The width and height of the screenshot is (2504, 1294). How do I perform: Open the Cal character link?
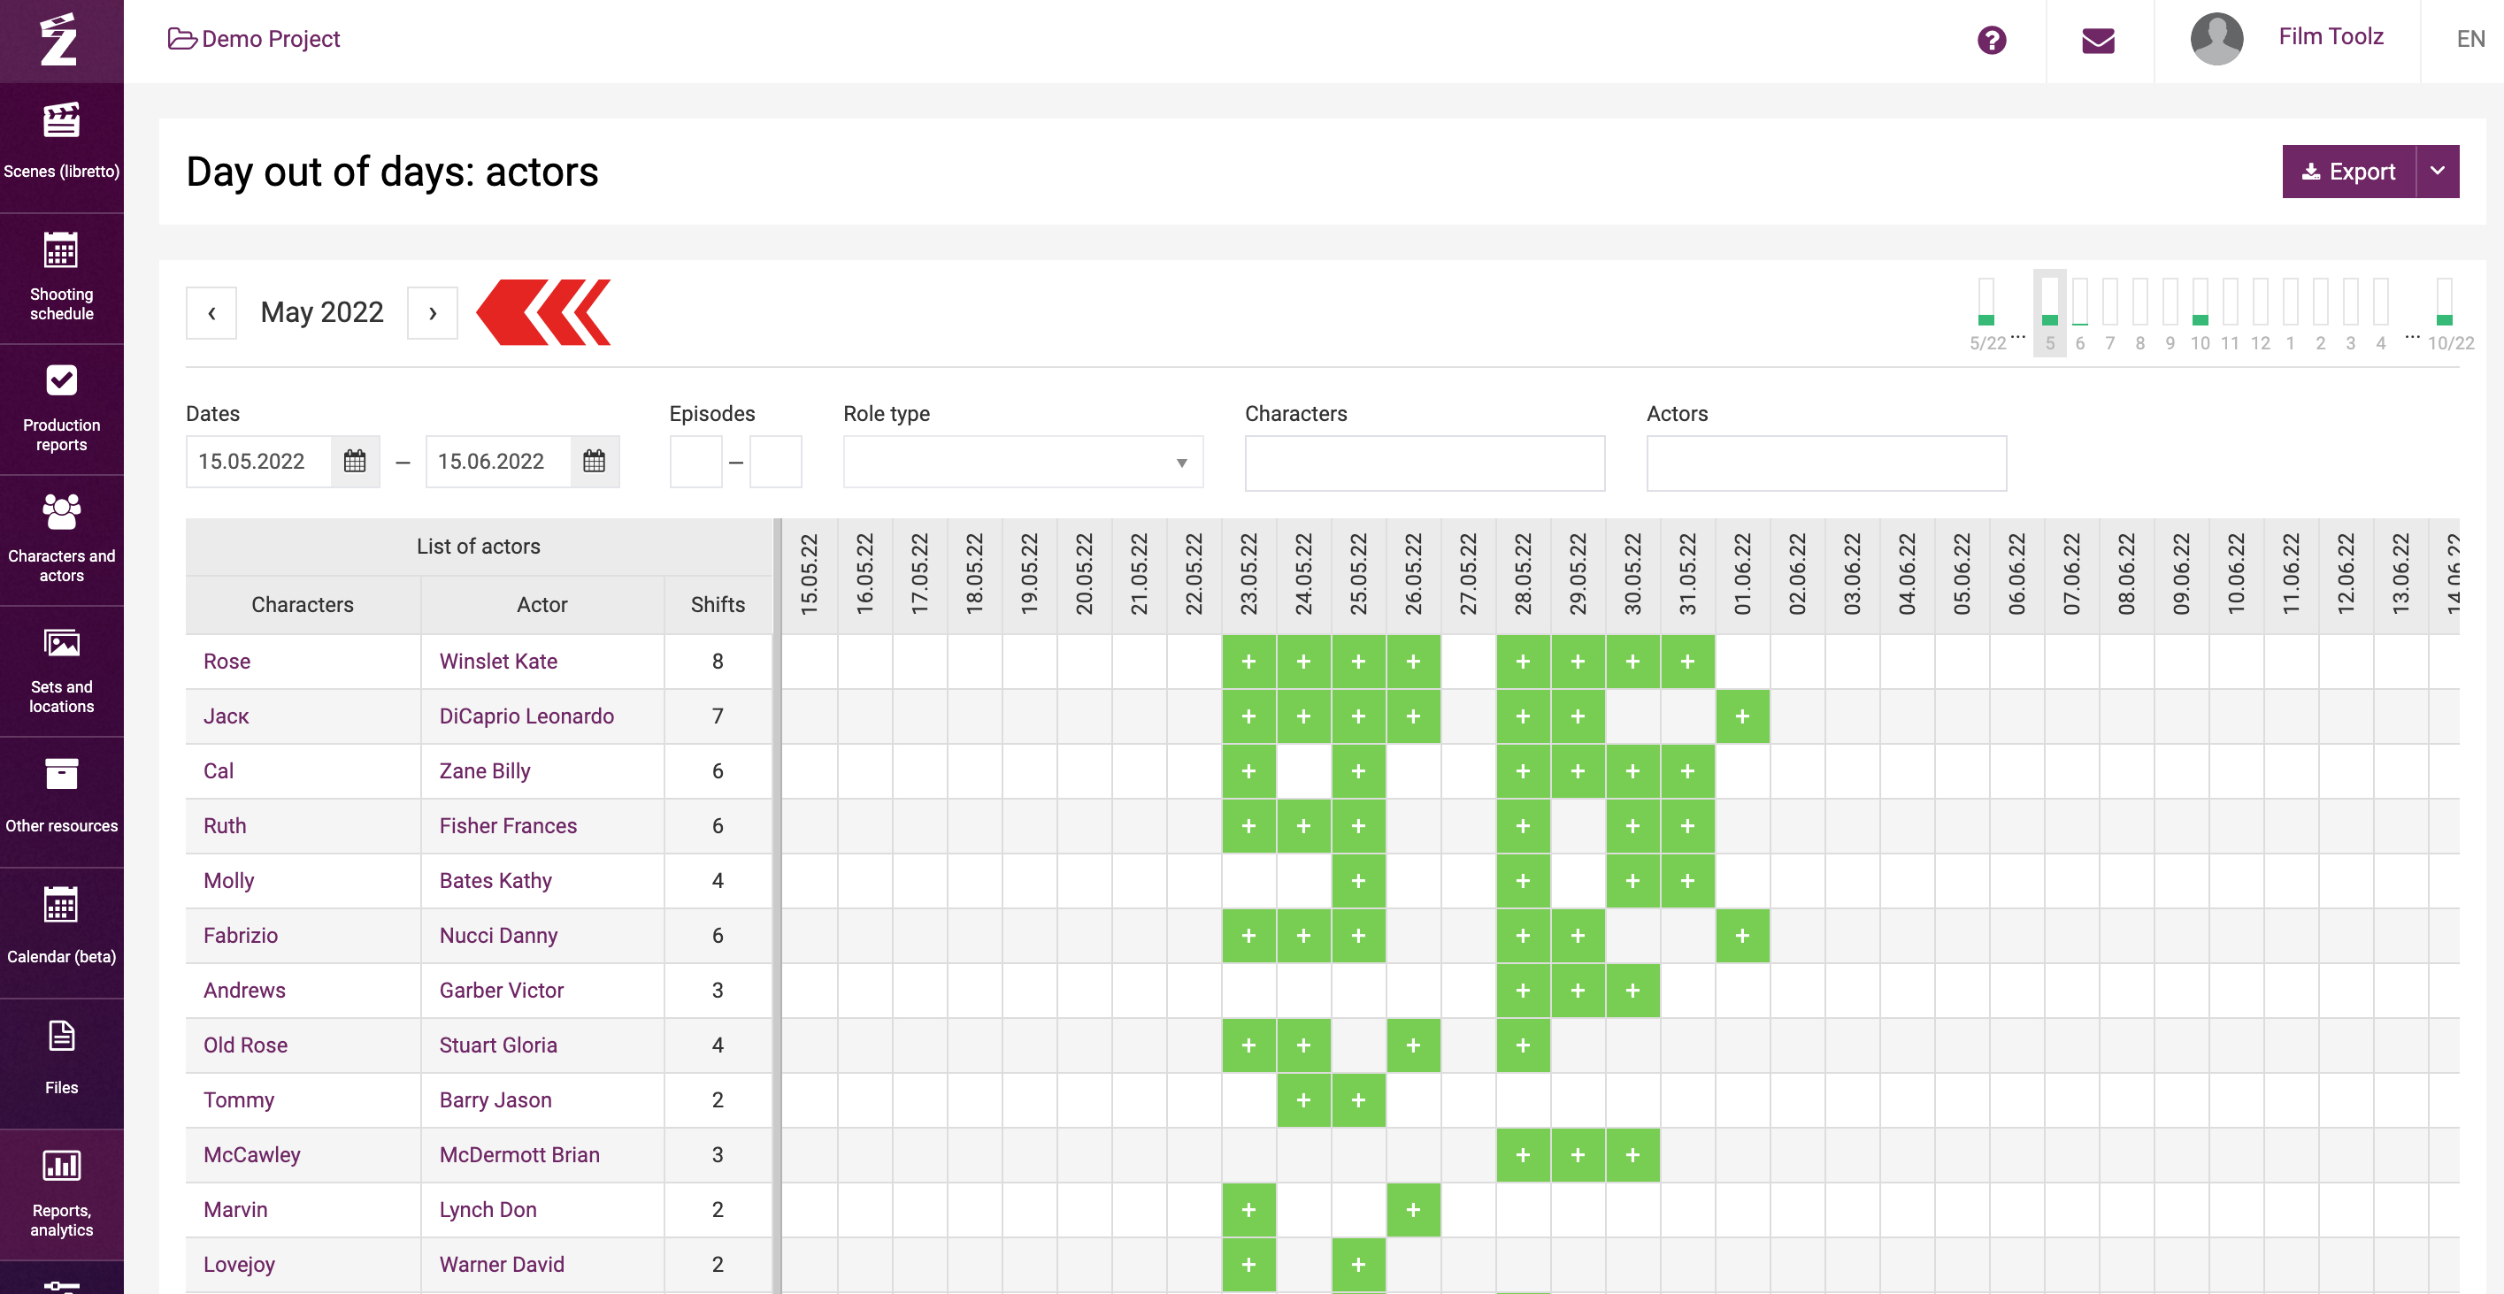click(x=218, y=771)
